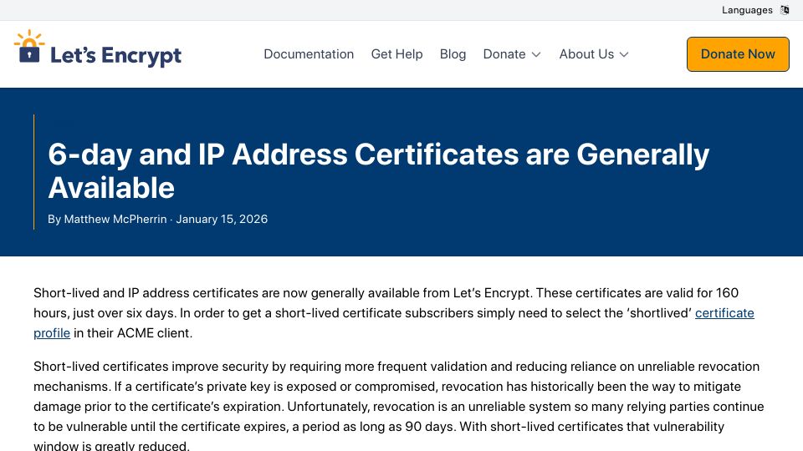Click the Let's Encrypt wordmark text
803x451 pixels.
point(115,55)
